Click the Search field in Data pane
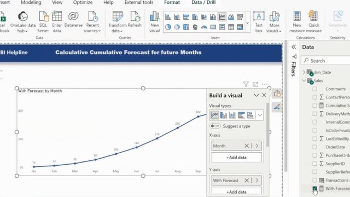The height and width of the screenshot is (197, 350). point(326,61)
